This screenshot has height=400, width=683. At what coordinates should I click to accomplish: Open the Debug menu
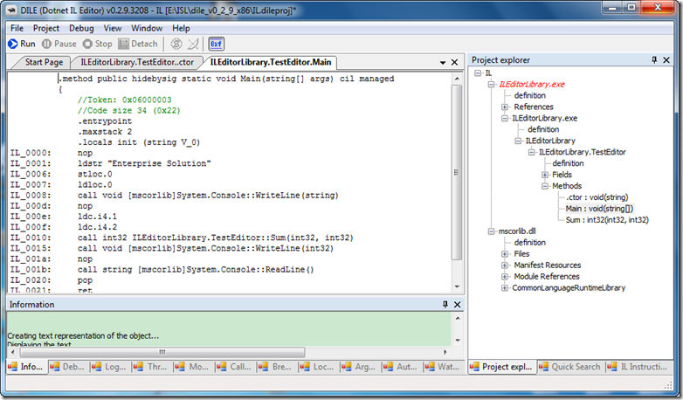coord(81,28)
